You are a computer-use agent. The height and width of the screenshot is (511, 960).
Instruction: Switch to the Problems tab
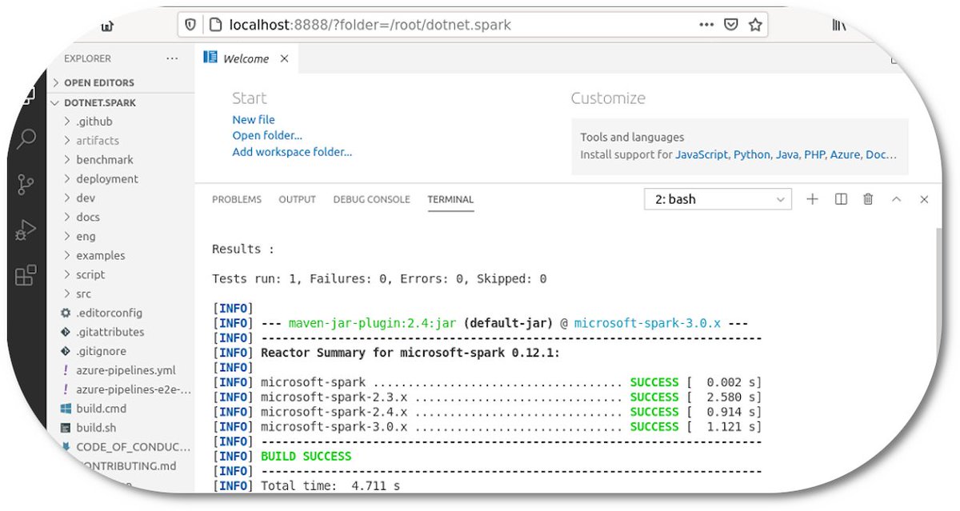pos(237,199)
